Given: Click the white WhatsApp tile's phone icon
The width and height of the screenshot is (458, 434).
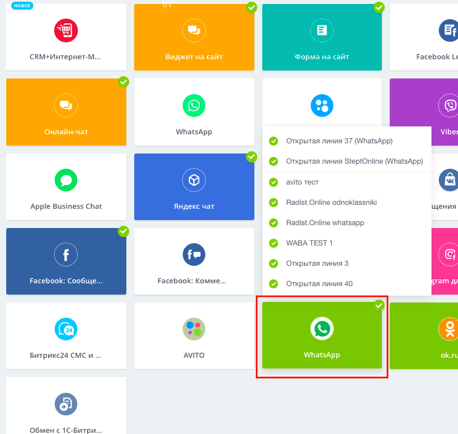Looking at the screenshot, I should pyautogui.click(x=194, y=106).
